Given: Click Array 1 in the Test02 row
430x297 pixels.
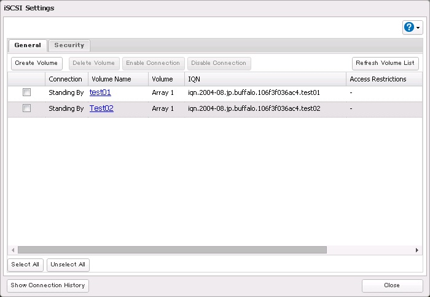Looking at the screenshot, I should pos(163,108).
